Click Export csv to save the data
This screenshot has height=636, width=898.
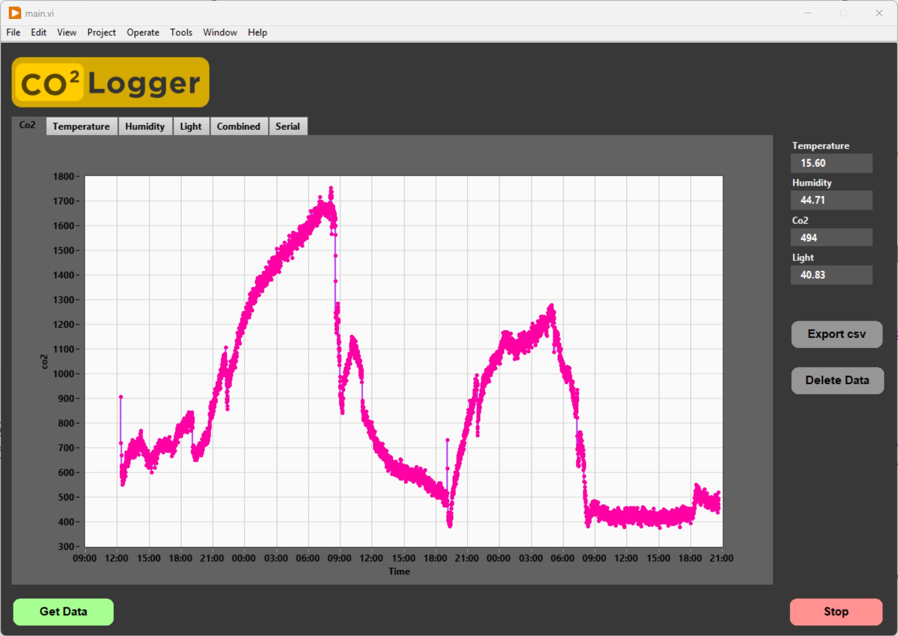pyautogui.click(x=836, y=334)
